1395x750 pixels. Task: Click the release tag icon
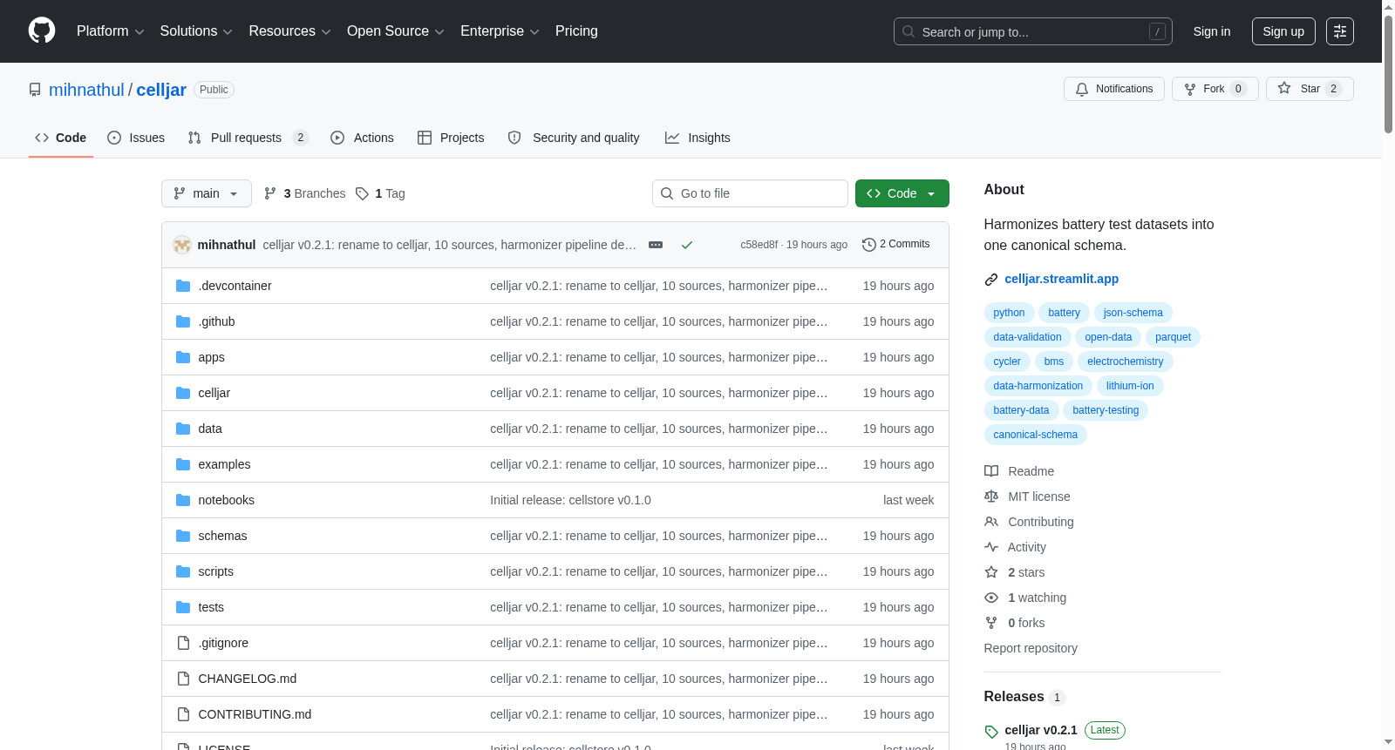coord(991,732)
